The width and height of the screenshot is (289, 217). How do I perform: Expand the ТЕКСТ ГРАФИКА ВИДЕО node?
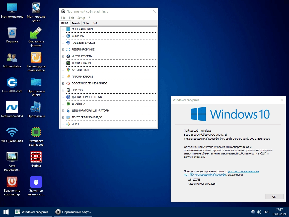(x=63, y=117)
